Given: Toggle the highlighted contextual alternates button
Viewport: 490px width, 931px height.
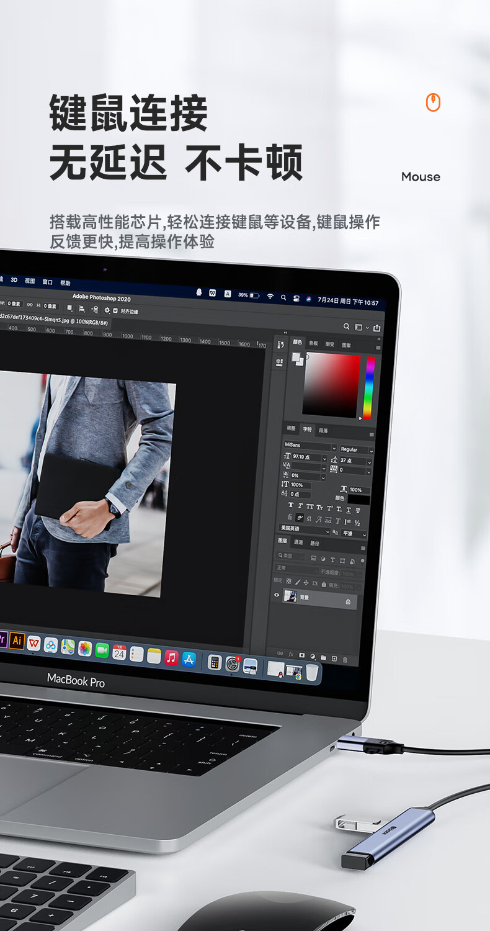Looking at the screenshot, I should [x=300, y=518].
